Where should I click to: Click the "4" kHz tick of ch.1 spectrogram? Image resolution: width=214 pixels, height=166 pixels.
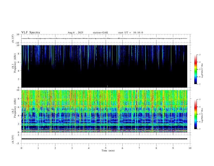tap(19, 71)
